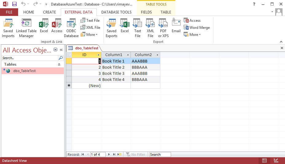Switch to the TABLE tab
285x164 pixels.
[x=166, y=12]
